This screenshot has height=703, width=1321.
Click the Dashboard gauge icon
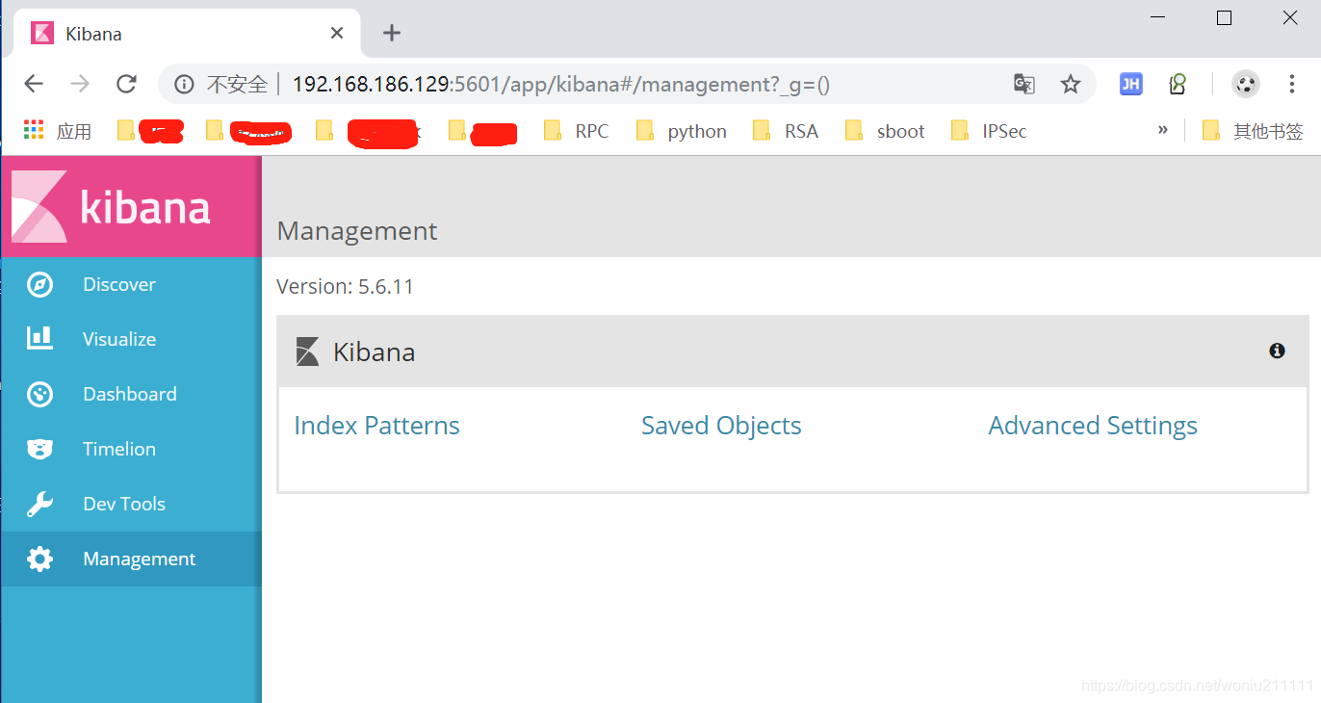point(39,394)
